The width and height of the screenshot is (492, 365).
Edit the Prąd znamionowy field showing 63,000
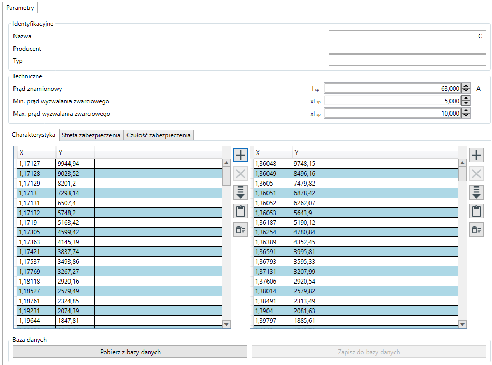pyautogui.click(x=392, y=89)
